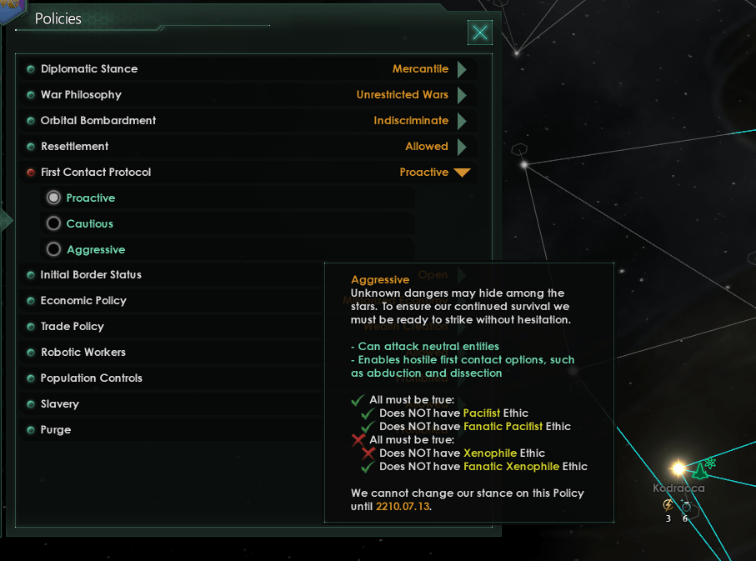
Task: Click the red indicator beside First Contact Protocol
Action: (x=31, y=173)
